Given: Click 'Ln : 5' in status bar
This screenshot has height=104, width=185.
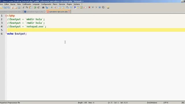Looking at the screenshot, I should click(x=110, y=103).
